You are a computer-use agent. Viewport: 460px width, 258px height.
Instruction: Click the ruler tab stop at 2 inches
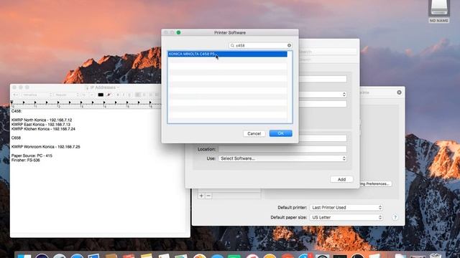(58, 102)
